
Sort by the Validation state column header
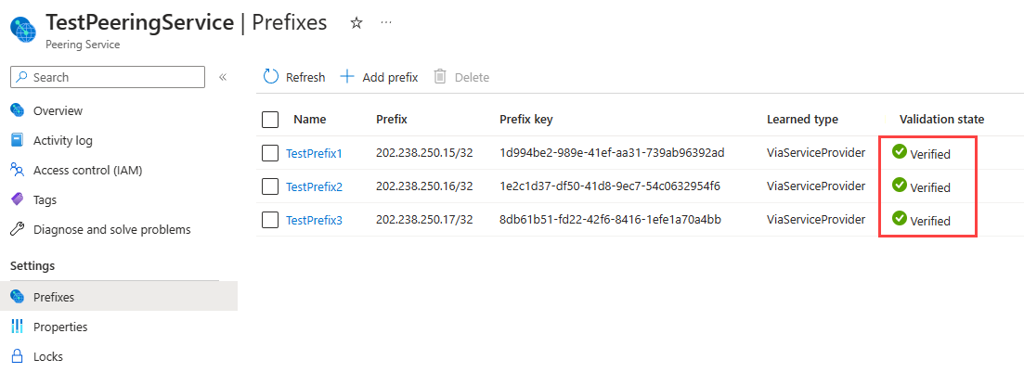[x=941, y=120]
